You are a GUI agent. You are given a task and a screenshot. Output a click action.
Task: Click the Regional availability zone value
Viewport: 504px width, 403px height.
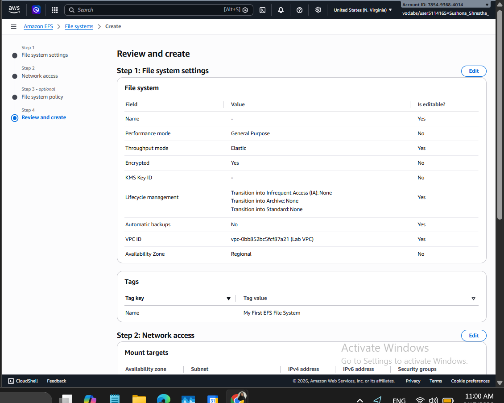(x=241, y=254)
